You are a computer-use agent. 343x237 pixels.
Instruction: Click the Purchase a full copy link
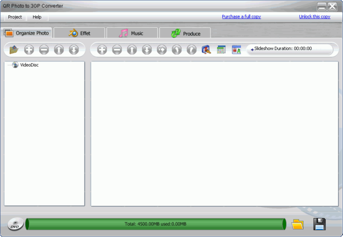[x=241, y=16]
